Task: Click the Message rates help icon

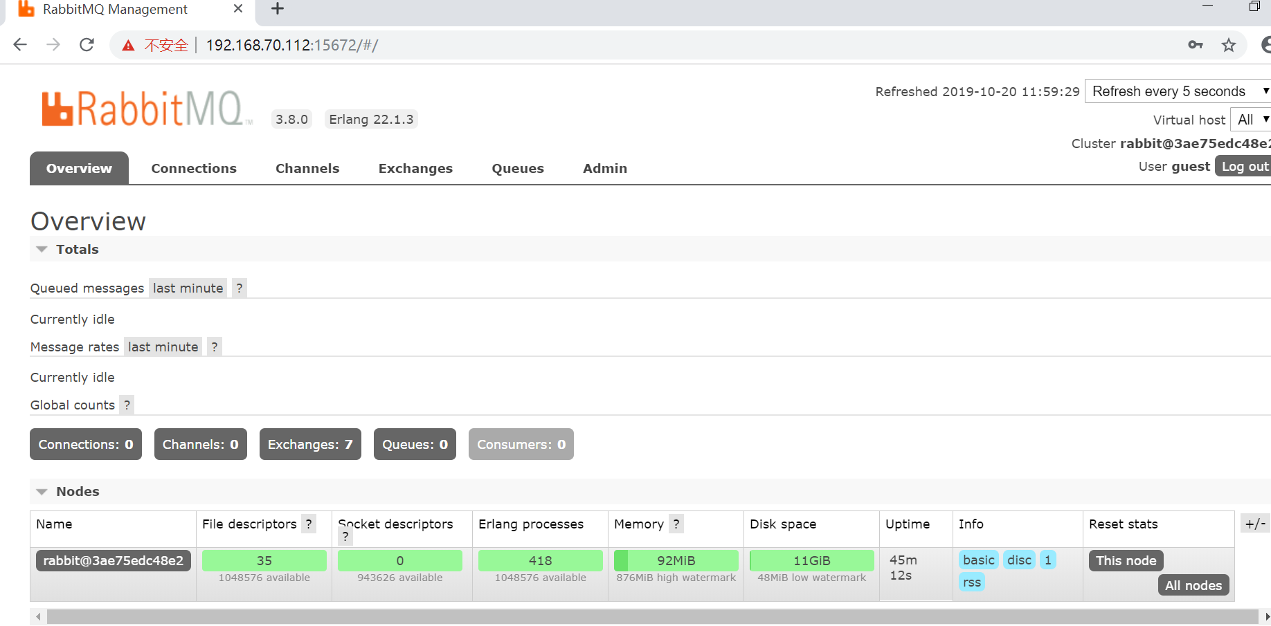Action: pos(214,347)
